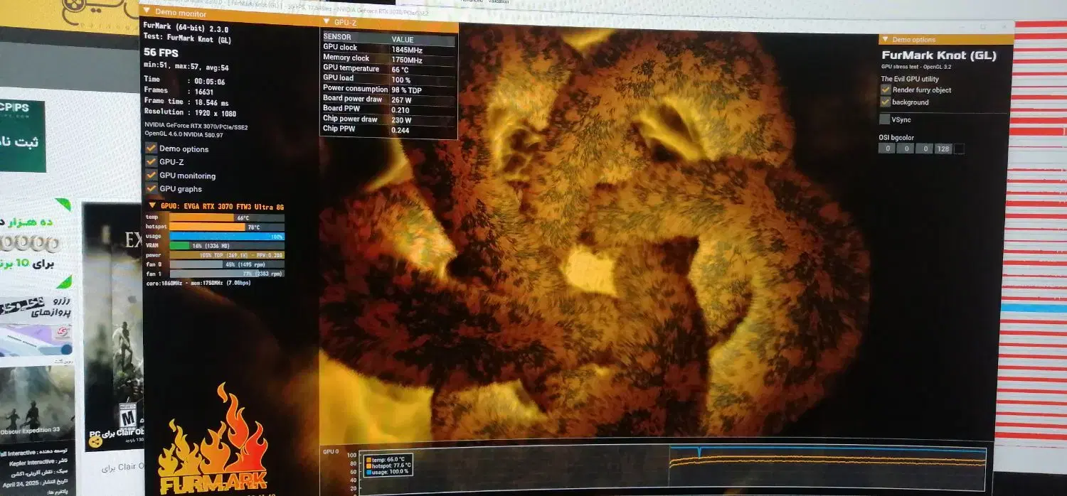
Task: Click the usage bar at 100%
Action: [x=227, y=236]
